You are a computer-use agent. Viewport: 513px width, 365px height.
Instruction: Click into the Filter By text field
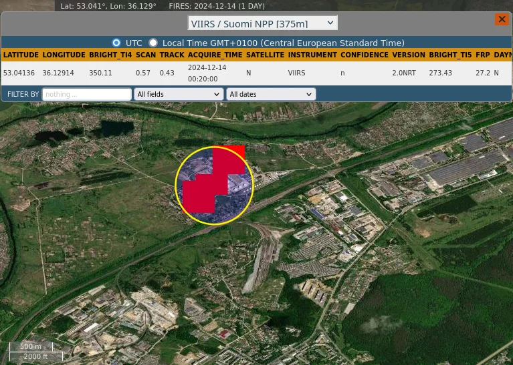[86, 95]
